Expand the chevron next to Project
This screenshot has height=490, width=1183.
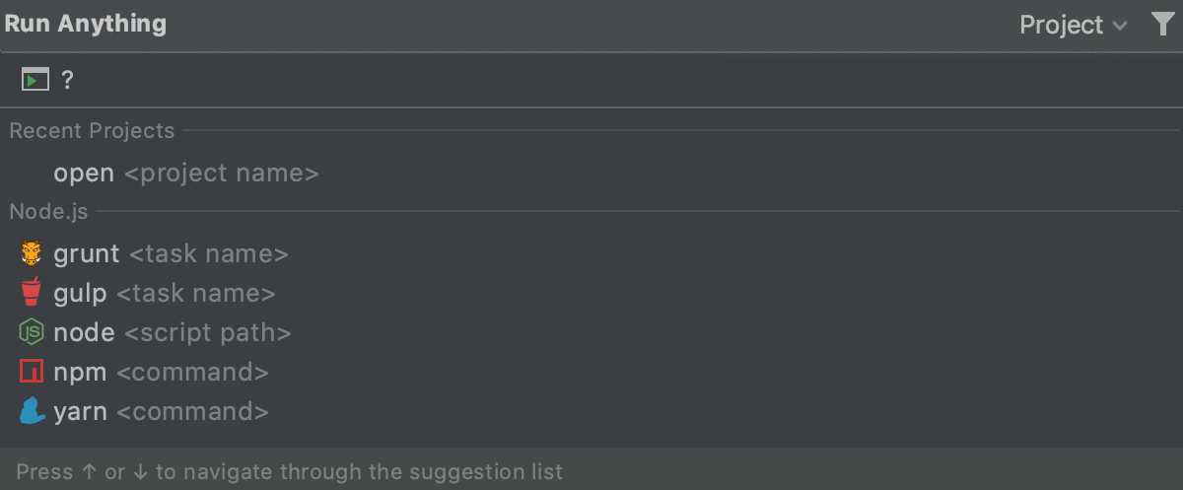[1120, 26]
